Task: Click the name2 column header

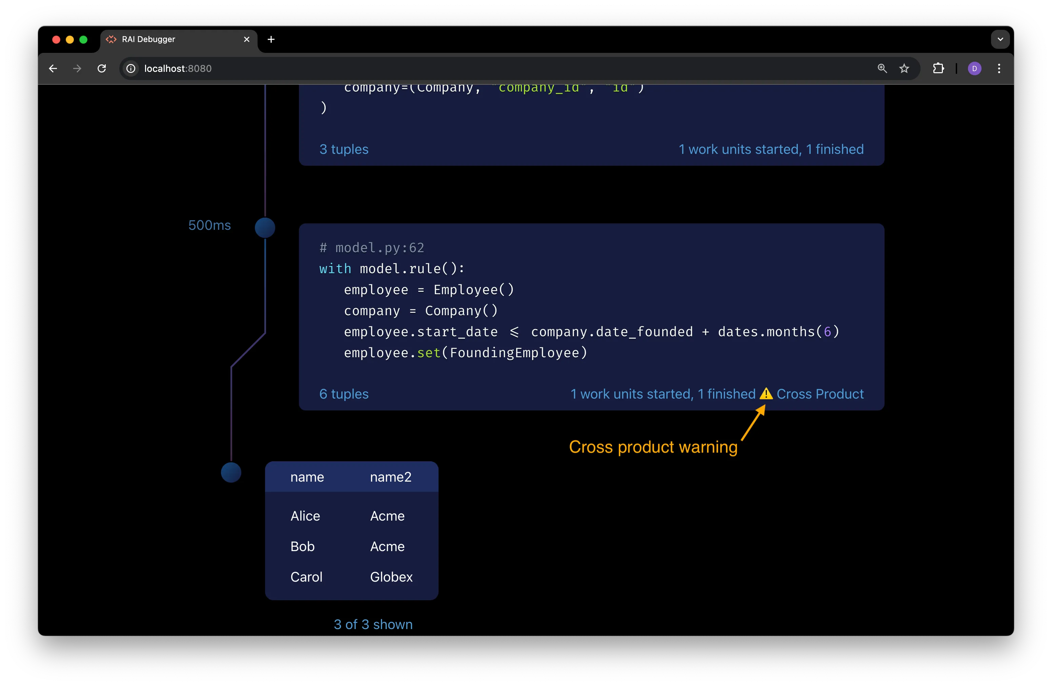Action: point(391,477)
